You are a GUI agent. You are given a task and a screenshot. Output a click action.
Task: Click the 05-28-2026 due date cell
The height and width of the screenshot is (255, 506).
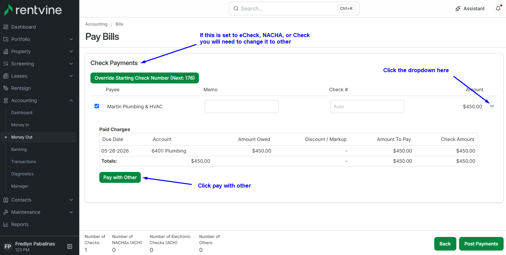click(x=115, y=151)
